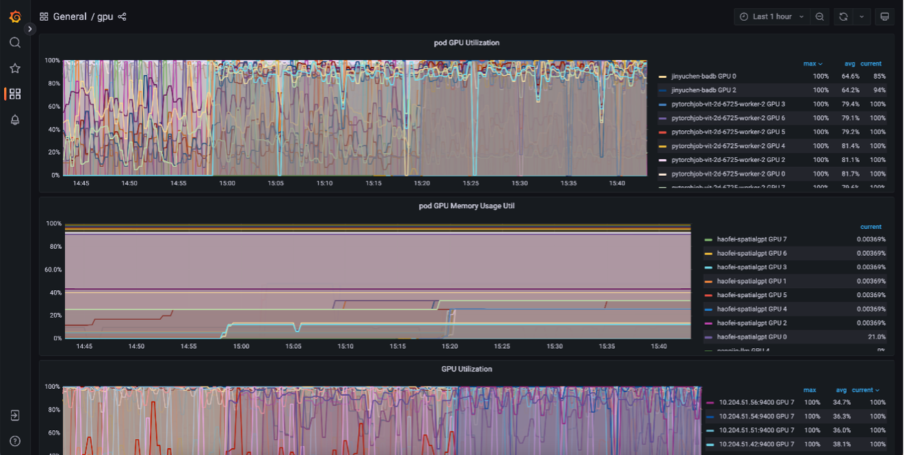Viewport: 906px width, 455px height.
Task: Click the sign-in icon in sidebar
Action: (x=14, y=416)
